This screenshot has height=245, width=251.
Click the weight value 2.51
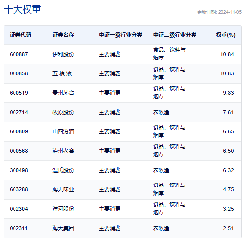(x=228, y=228)
